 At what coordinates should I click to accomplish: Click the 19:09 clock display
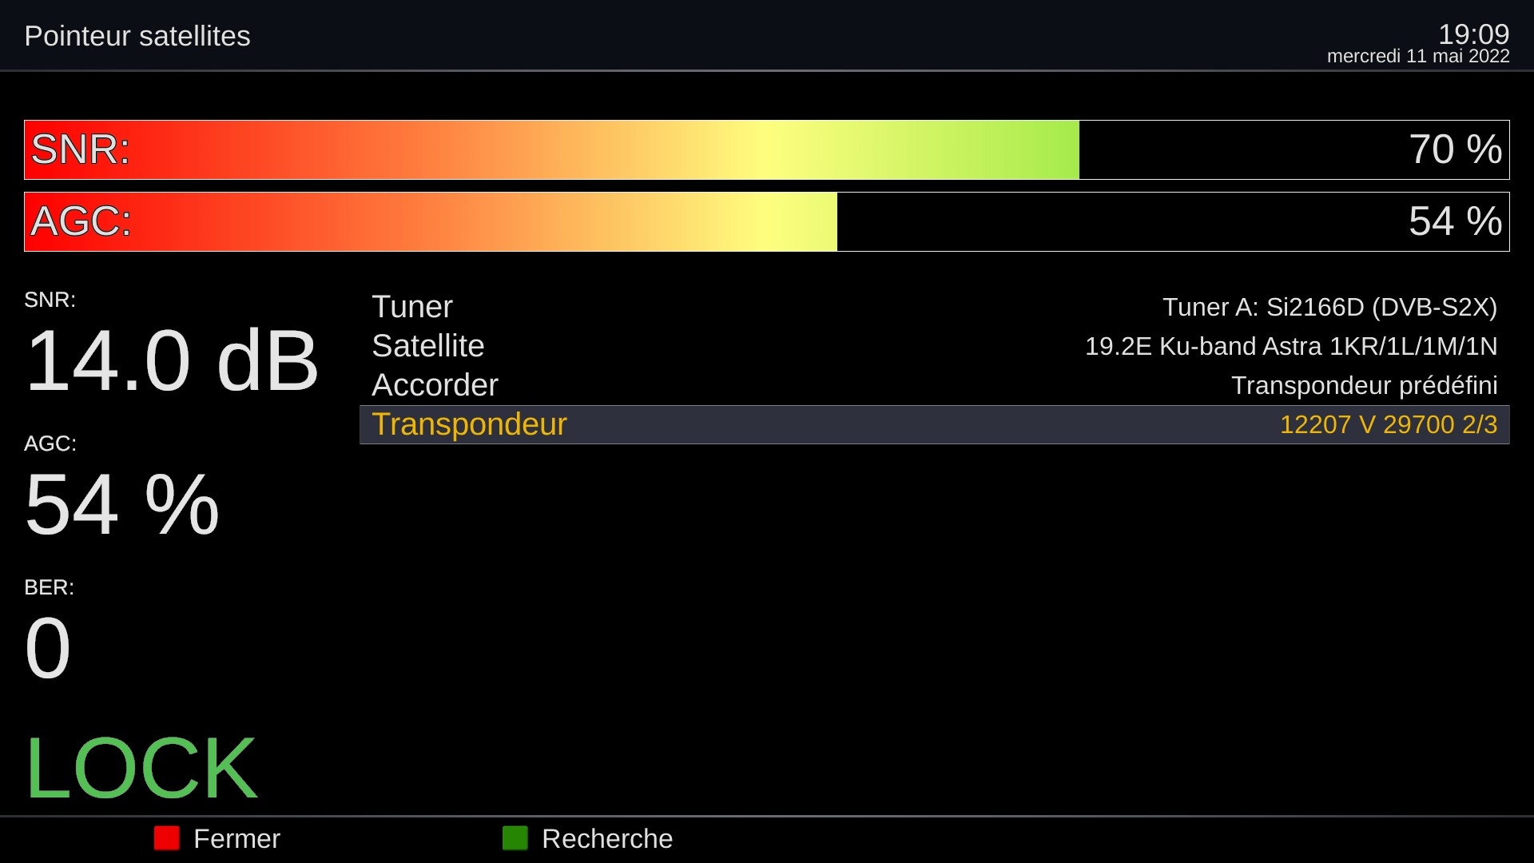[1473, 34]
